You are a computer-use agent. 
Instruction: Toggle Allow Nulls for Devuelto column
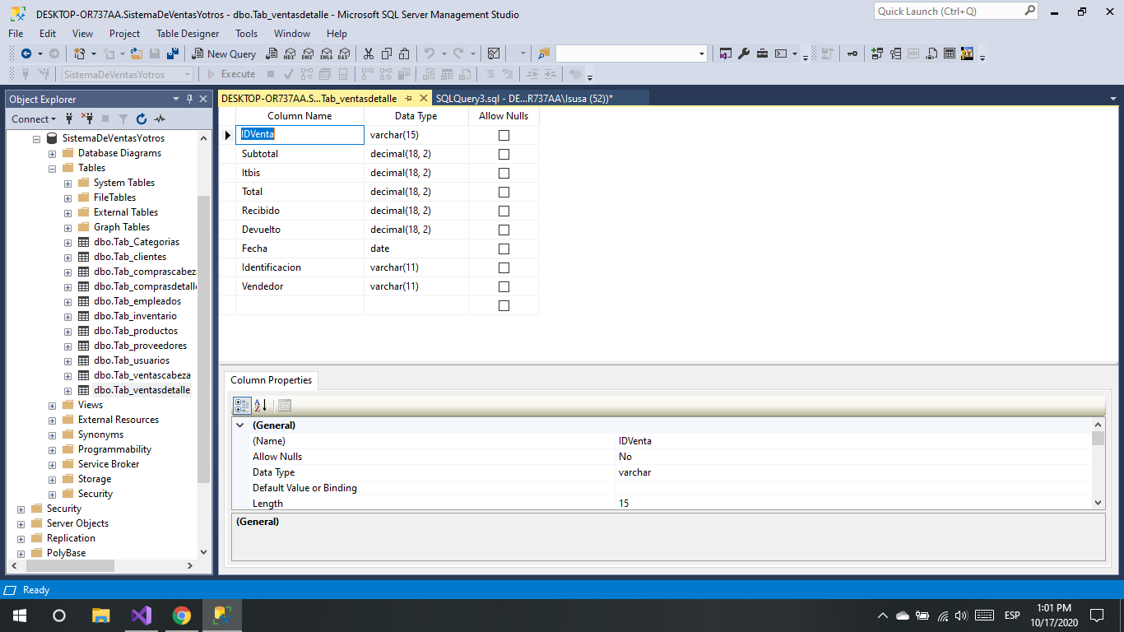[x=504, y=230]
